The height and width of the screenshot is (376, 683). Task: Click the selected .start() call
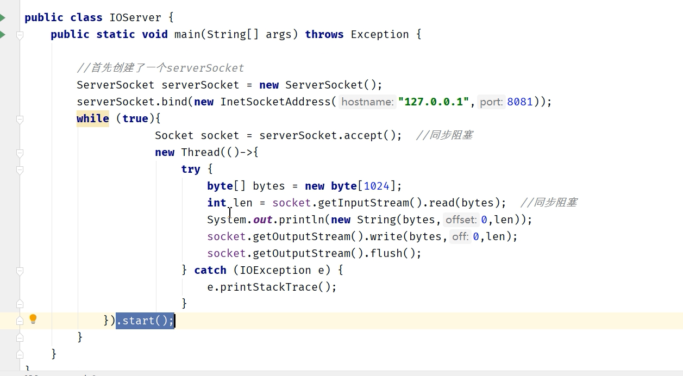[145, 321]
